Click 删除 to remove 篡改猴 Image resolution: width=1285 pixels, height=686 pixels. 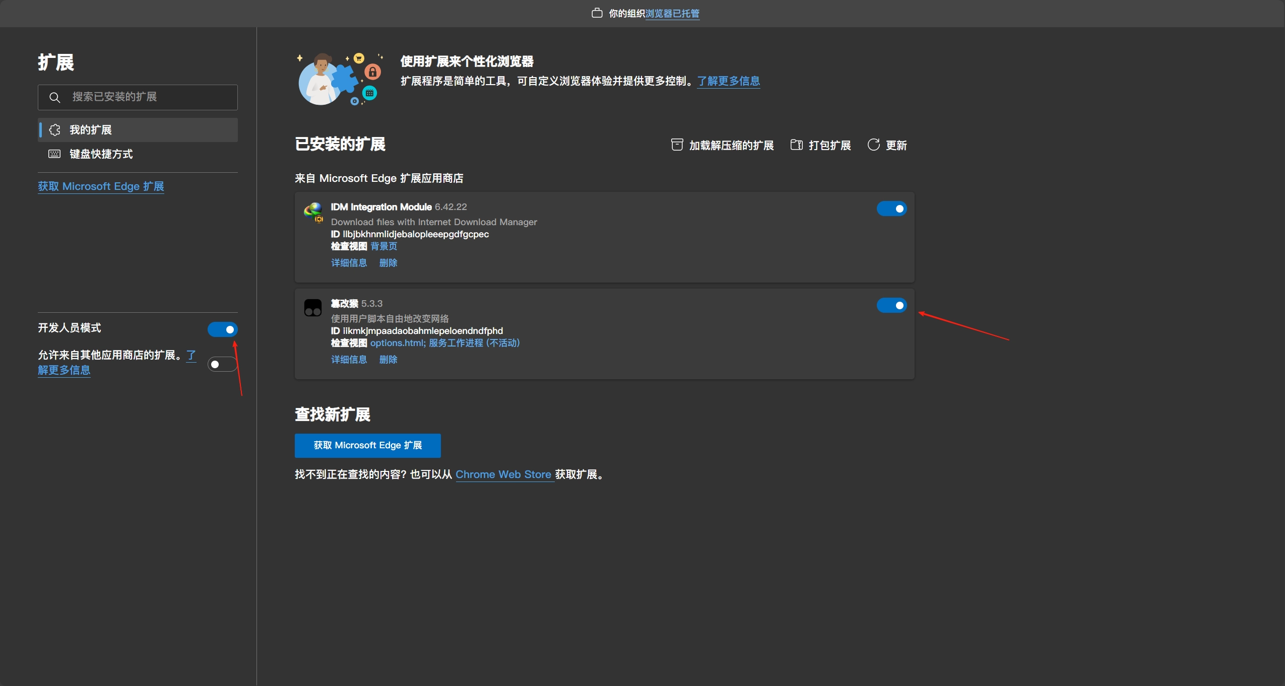(388, 360)
